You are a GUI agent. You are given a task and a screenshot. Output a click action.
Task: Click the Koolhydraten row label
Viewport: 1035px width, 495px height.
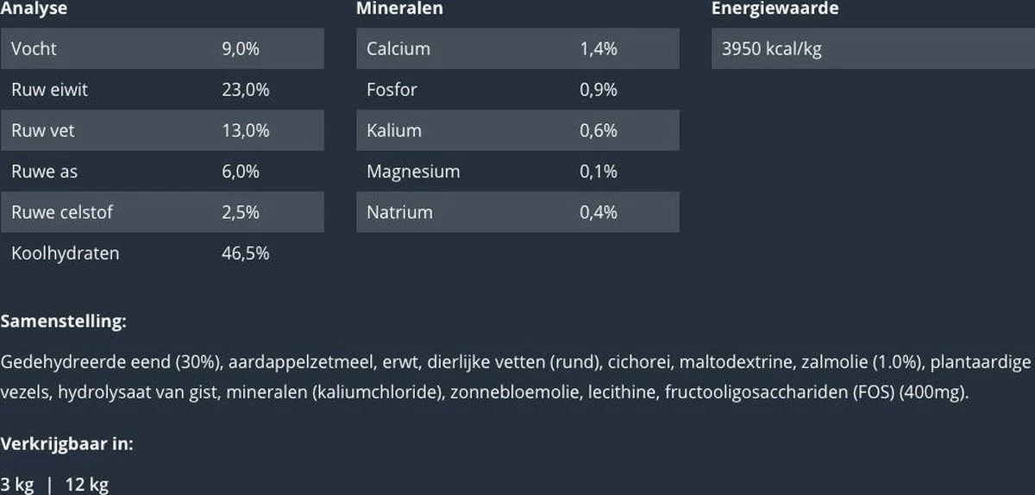(x=65, y=254)
